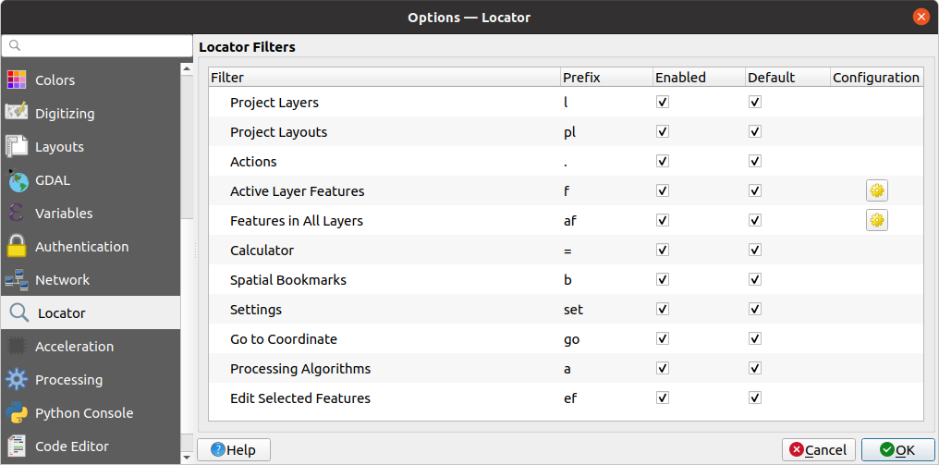This screenshot has width=939, height=465.
Task: Click the sidebar scroll down arrow
Action: click(187, 457)
